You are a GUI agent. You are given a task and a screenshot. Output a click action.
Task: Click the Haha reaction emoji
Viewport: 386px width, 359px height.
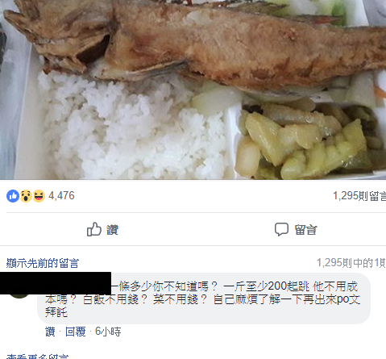[39, 196]
